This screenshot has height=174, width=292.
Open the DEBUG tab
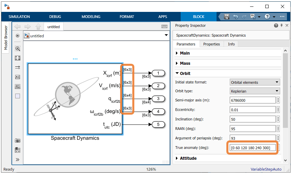(x=55, y=17)
